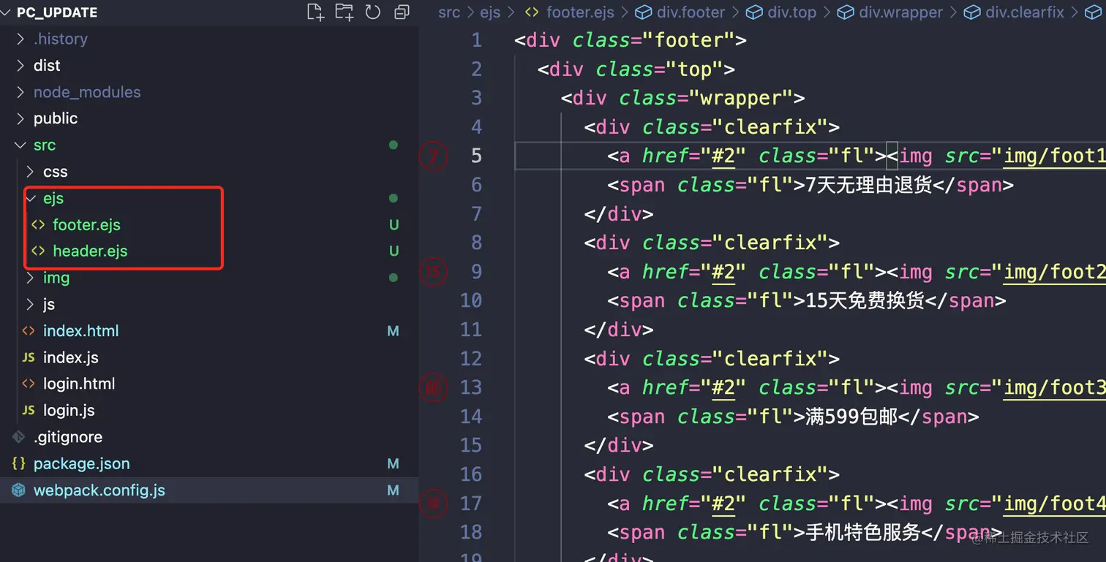Open index.html file
Screen dimensions: 1106x562
click(80, 330)
